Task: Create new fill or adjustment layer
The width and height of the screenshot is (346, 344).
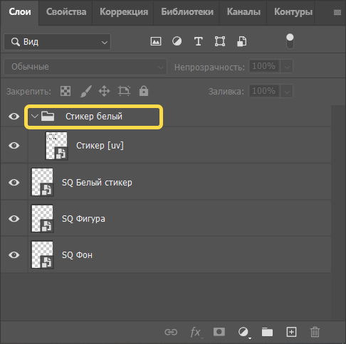Action: pyautogui.click(x=243, y=332)
